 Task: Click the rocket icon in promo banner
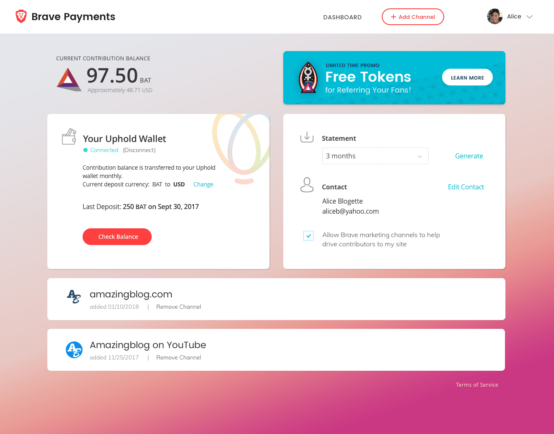point(308,77)
